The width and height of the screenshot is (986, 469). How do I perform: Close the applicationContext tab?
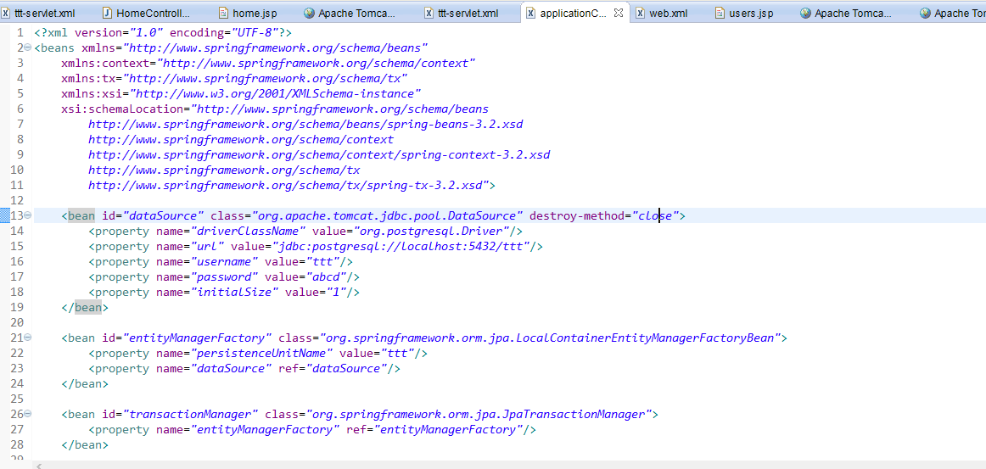[618, 13]
